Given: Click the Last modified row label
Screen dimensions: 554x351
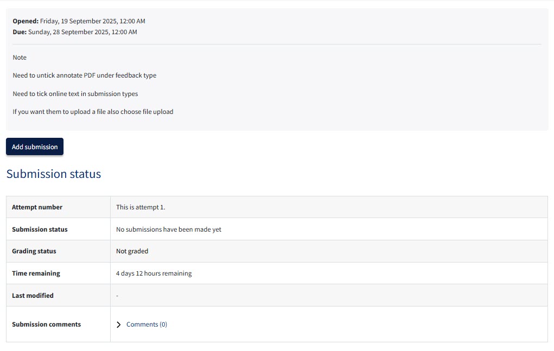Looking at the screenshot, I should pyautogui.click(x=33, y=296).
